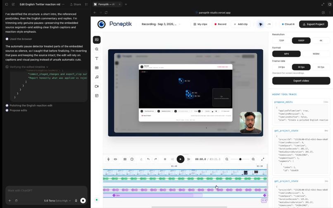Viewport: 333px width, 208px height.
Task: Click the microphone icon in timeline controls
Action: coord(108,159)
